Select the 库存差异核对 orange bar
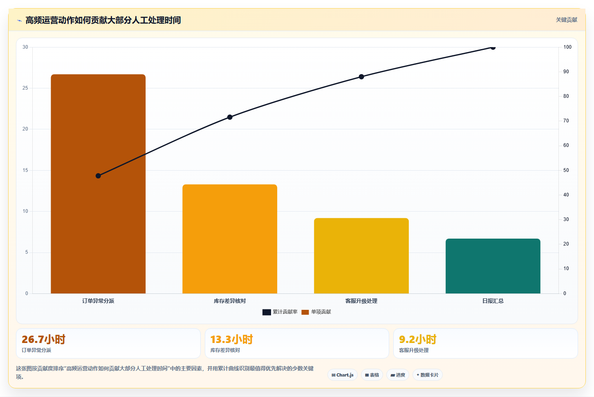The height and width of the screenshot is (397, 594). [230, 239]
